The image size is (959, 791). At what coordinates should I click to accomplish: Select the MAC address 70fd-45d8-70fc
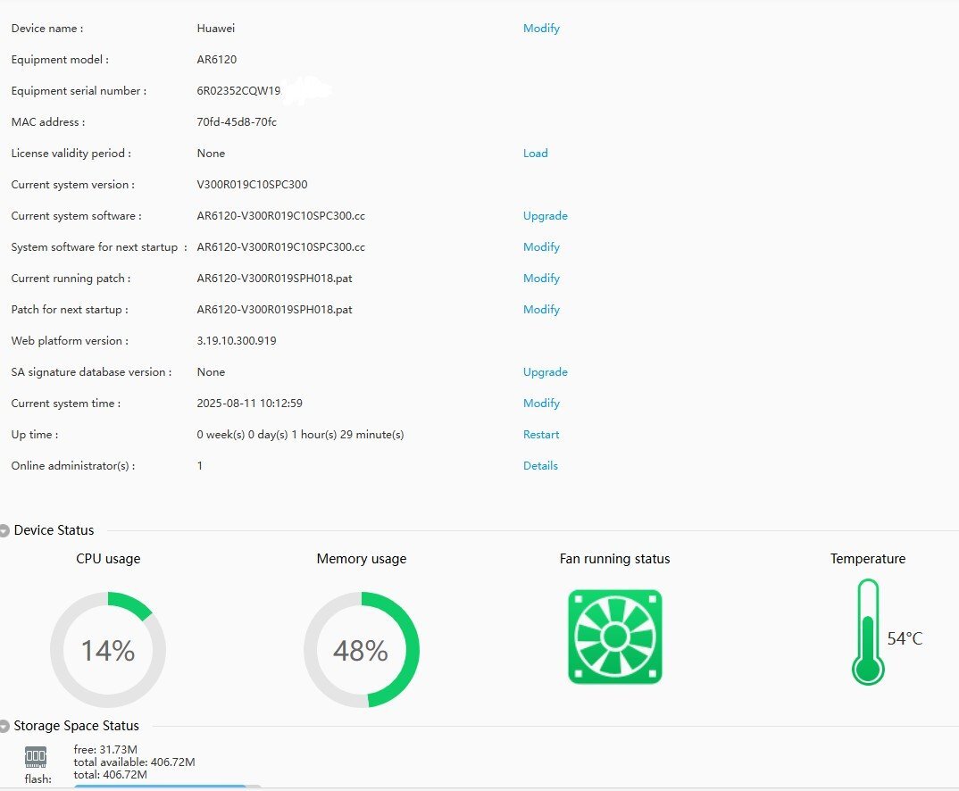tap(237, 122)
